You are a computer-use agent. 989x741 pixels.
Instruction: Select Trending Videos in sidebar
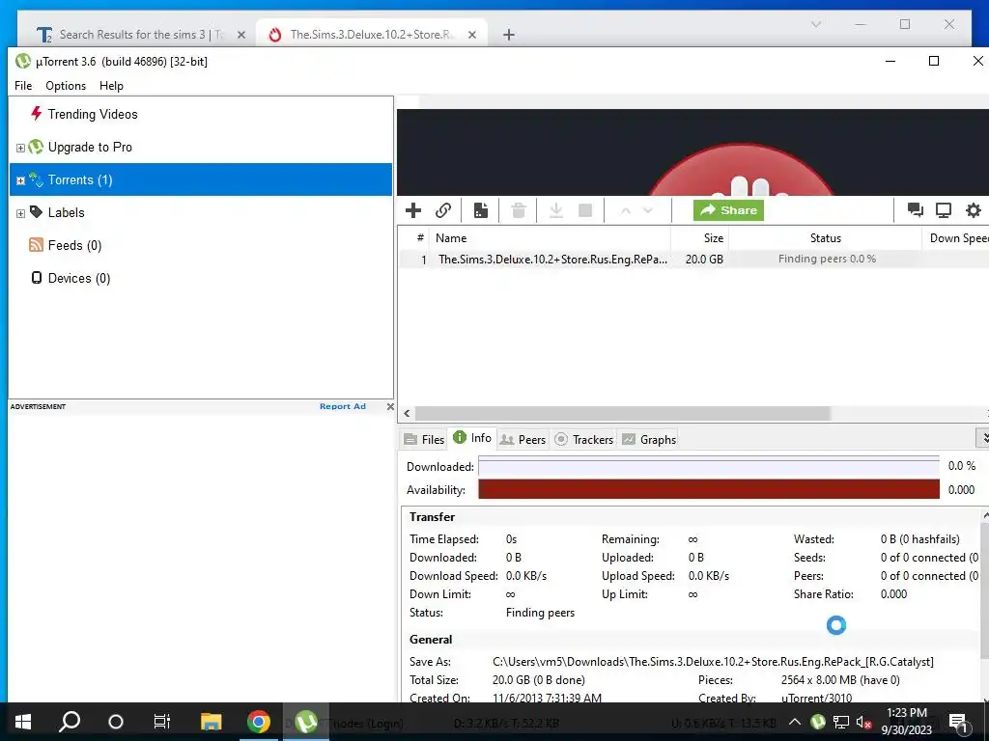(x=92, y=114)
